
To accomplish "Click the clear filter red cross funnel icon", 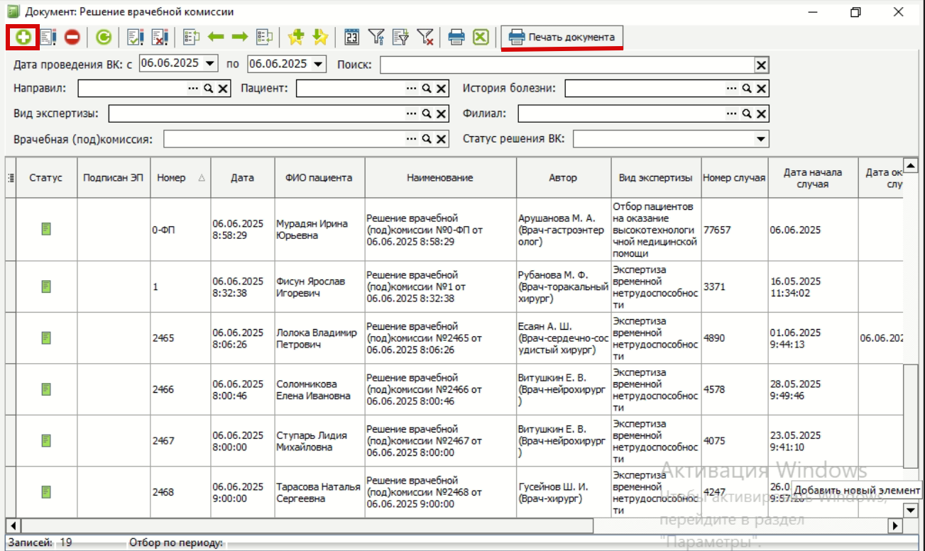I will point(425,38).
